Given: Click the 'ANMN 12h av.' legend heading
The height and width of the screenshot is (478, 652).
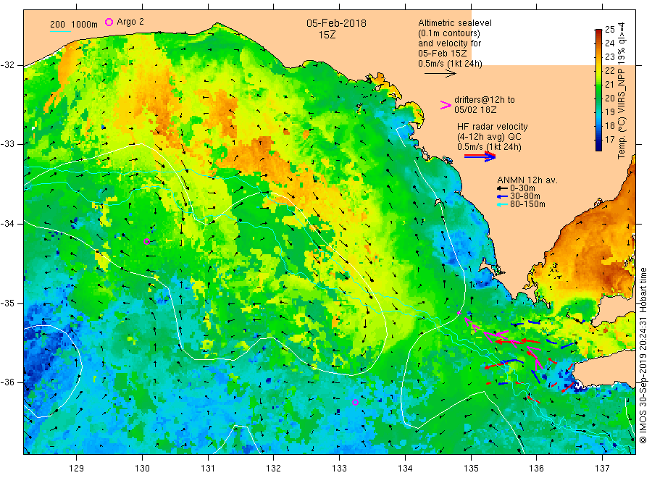Looking at the screenshot, I should point(527,180).
